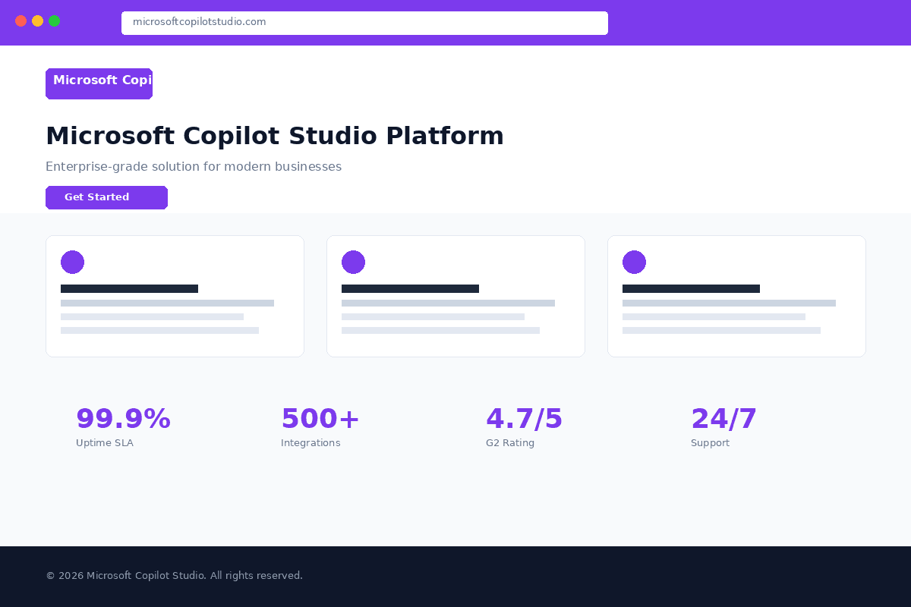Click the Integrations label

tap(310, 443)
